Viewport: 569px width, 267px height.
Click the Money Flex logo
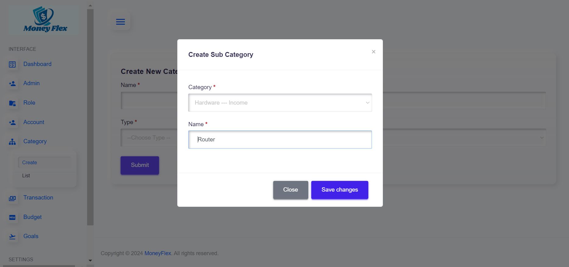pos(44,20)
